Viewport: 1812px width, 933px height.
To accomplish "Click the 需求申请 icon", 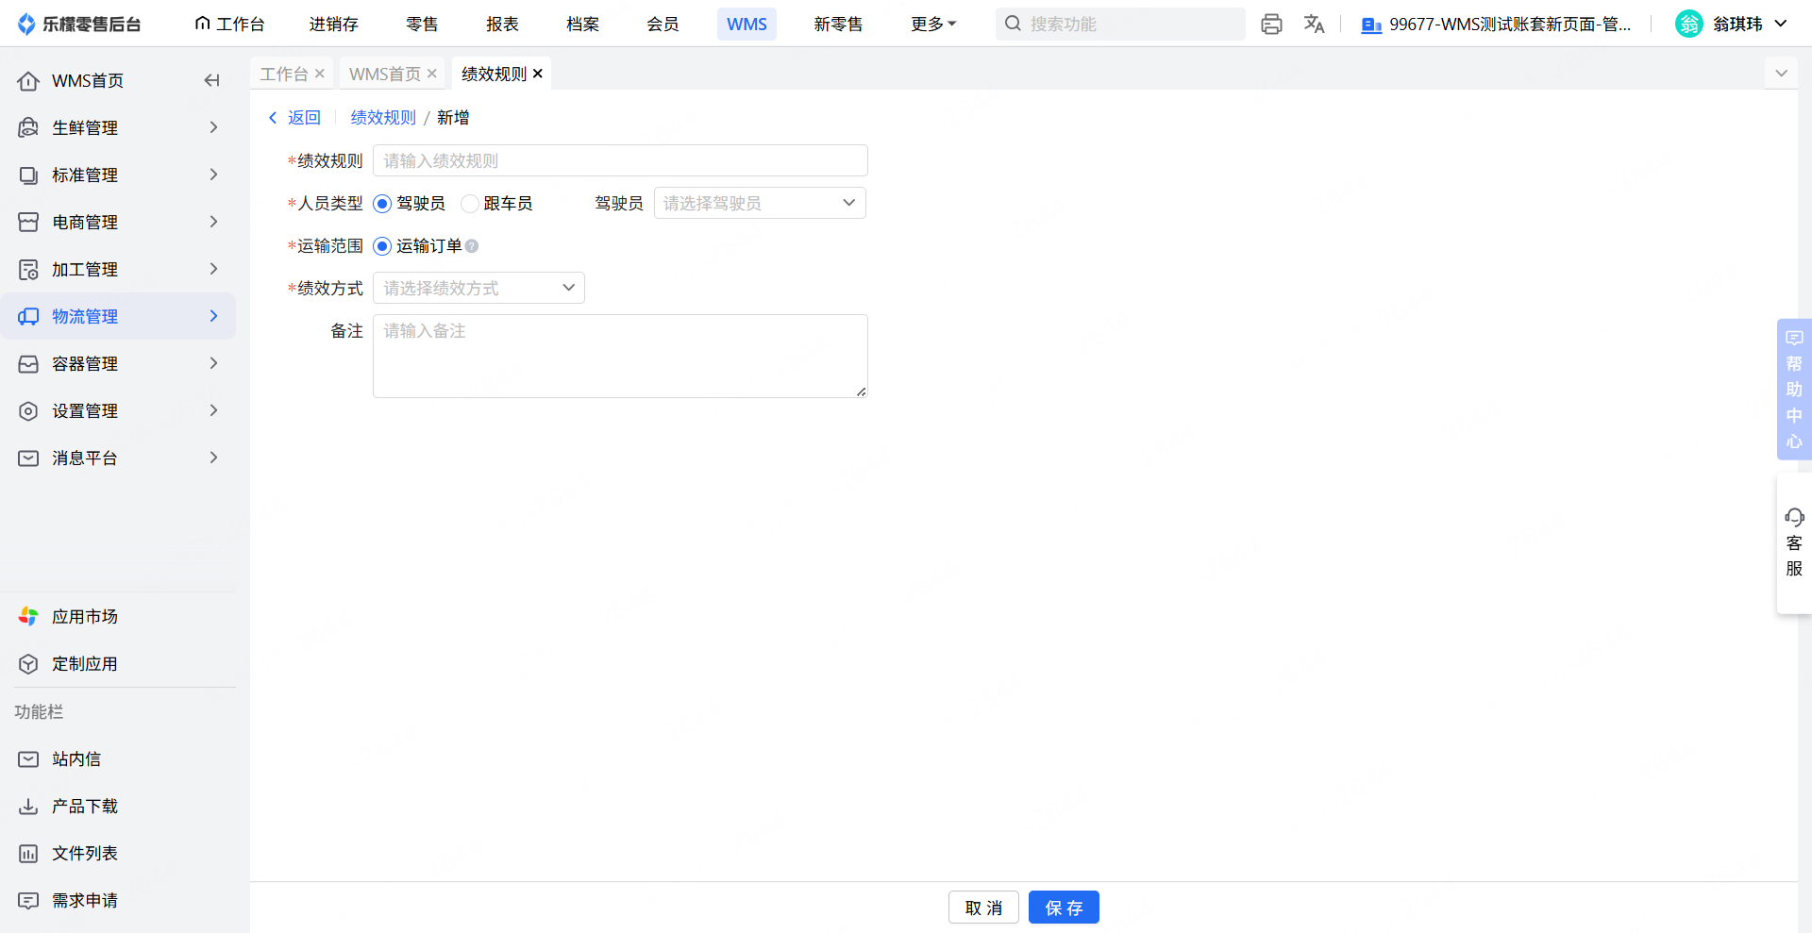I will tap(28, 901).
